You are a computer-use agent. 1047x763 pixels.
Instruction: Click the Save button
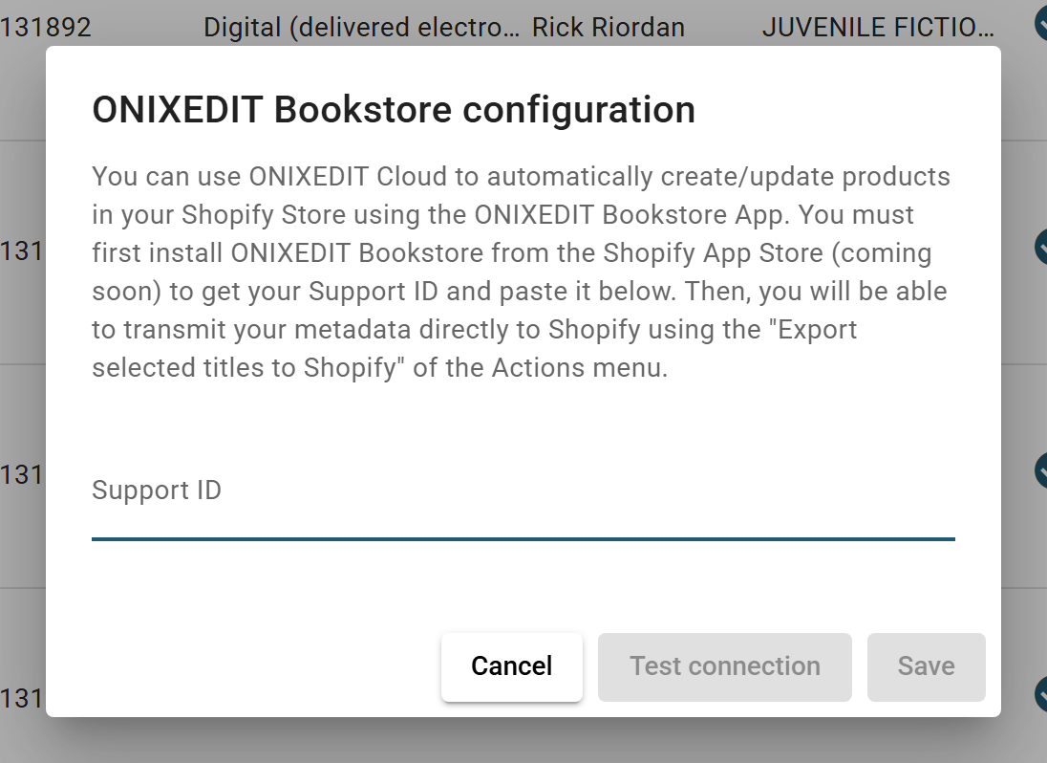(926, 666)
